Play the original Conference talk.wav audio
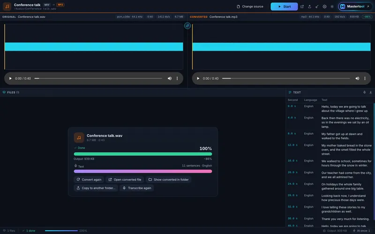 pos(10,78)
